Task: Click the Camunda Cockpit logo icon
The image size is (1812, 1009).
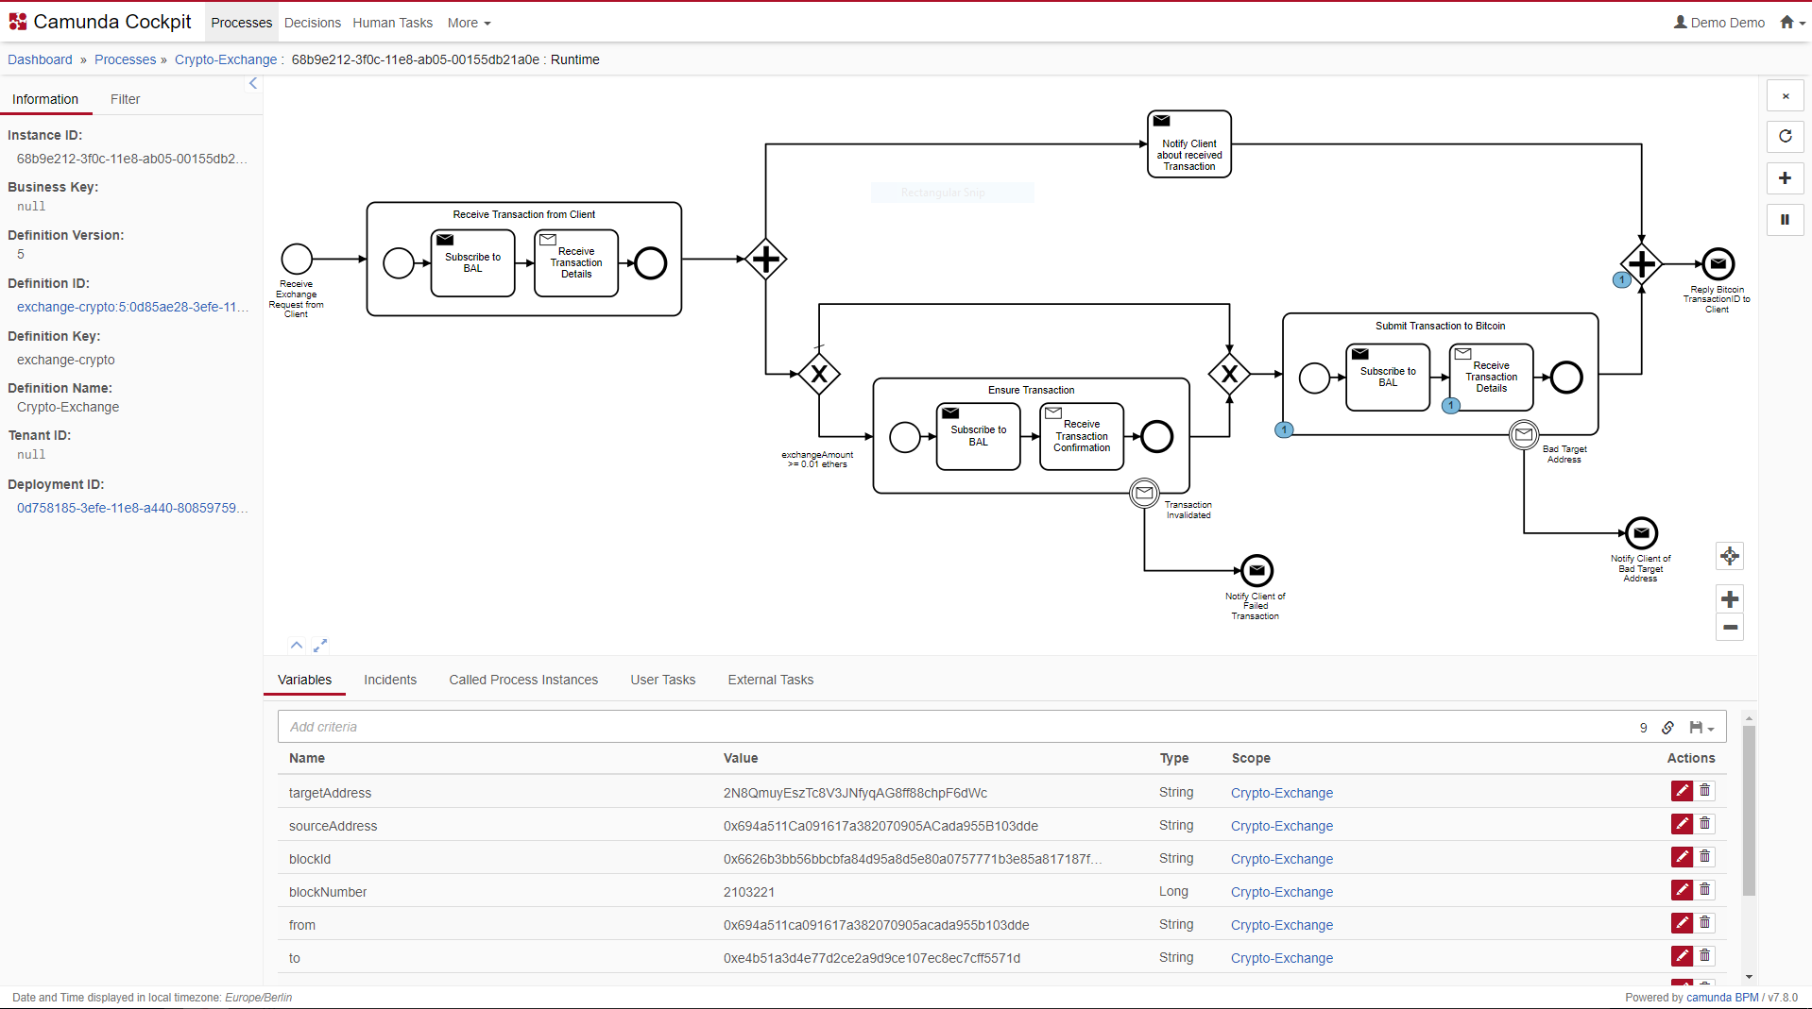Action: click(x=18, y=22)
